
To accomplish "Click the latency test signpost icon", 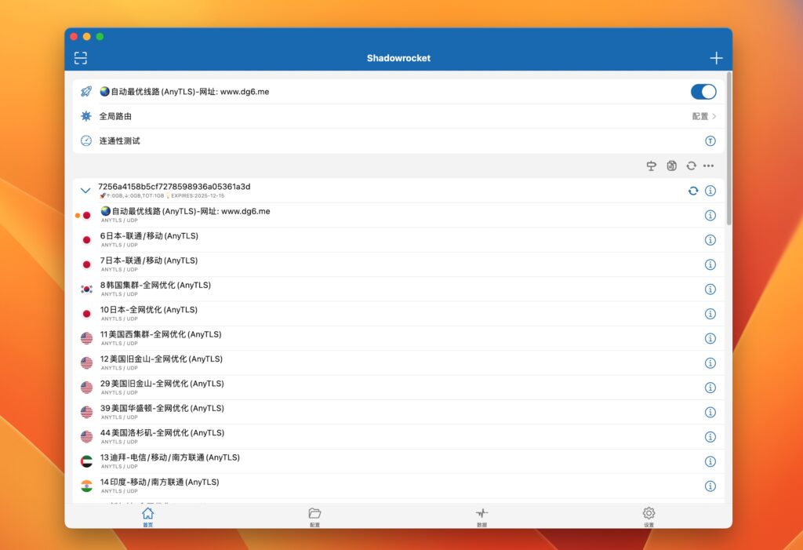I will (651, 166).
